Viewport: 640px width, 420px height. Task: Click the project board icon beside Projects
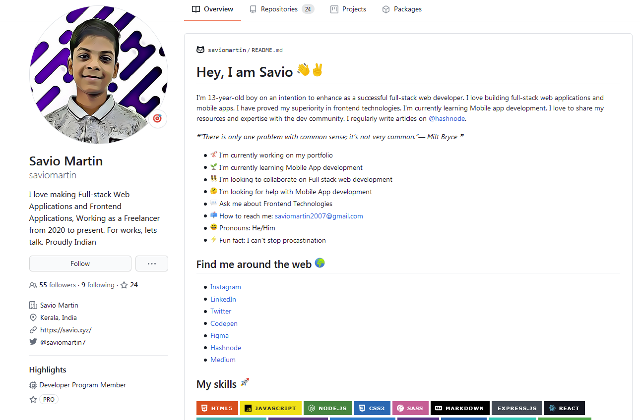334,9
